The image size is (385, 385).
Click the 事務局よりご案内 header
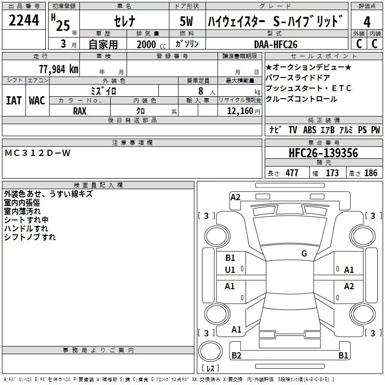point(98,350)
